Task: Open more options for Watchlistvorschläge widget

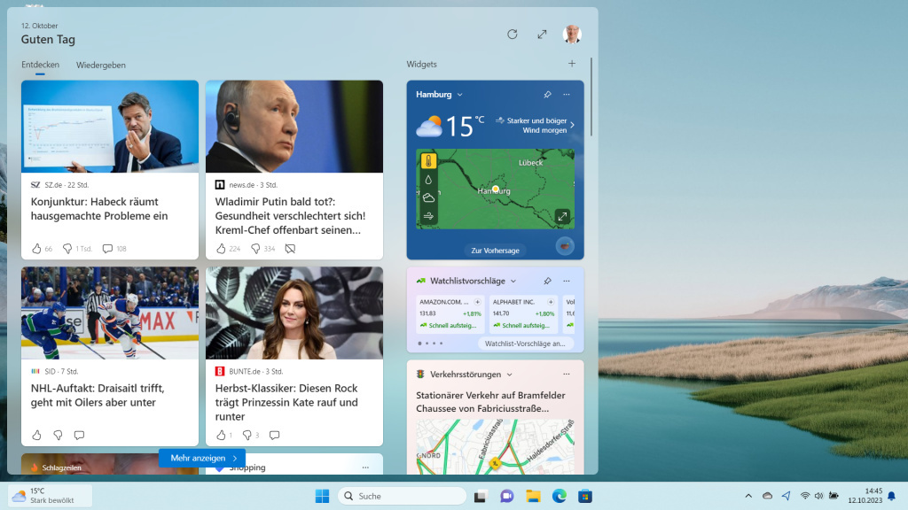Action: click(x=567, y=281)
